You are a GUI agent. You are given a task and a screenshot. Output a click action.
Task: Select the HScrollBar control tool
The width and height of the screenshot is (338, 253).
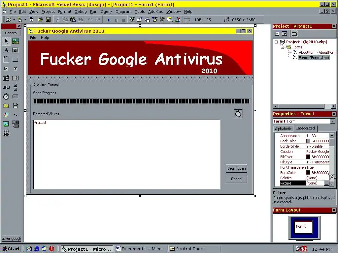tap(6, 87)
